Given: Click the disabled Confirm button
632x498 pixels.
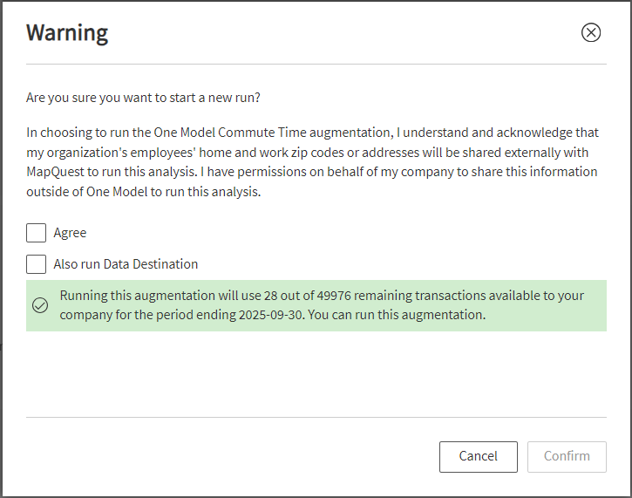Looking at the screenshot, I should (x=567, y=456).
